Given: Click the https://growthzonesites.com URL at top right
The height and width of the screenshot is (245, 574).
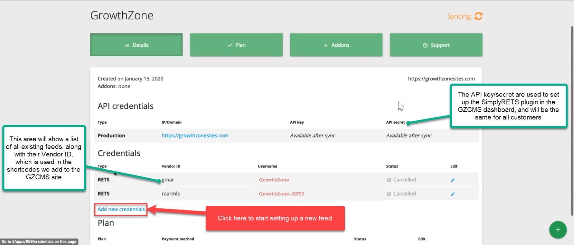Looking at the screenshot, I should pos(441,79).
